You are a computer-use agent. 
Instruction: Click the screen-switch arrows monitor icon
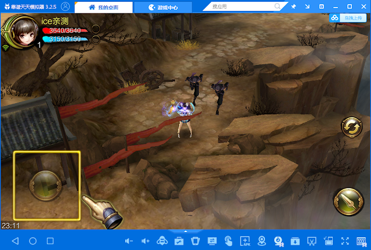coord(212,241)
